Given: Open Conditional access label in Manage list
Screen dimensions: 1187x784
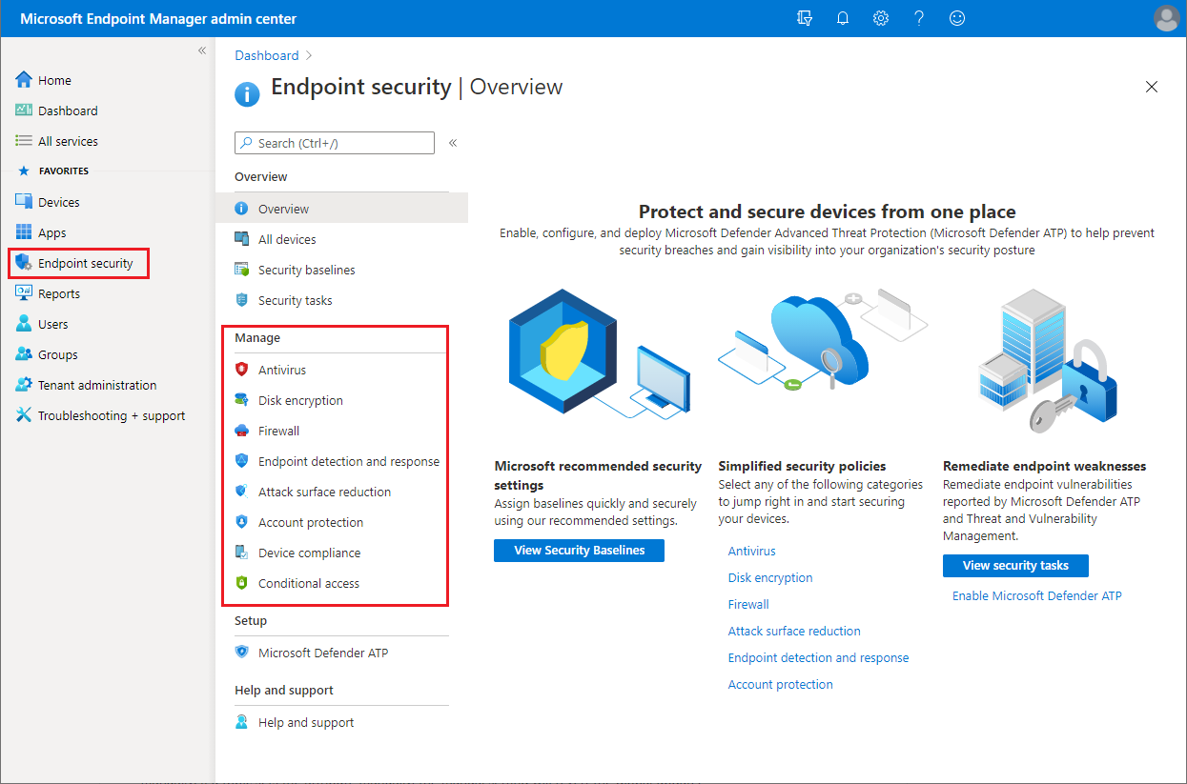Looking at the screenshot, I should [x=309, y=583].
